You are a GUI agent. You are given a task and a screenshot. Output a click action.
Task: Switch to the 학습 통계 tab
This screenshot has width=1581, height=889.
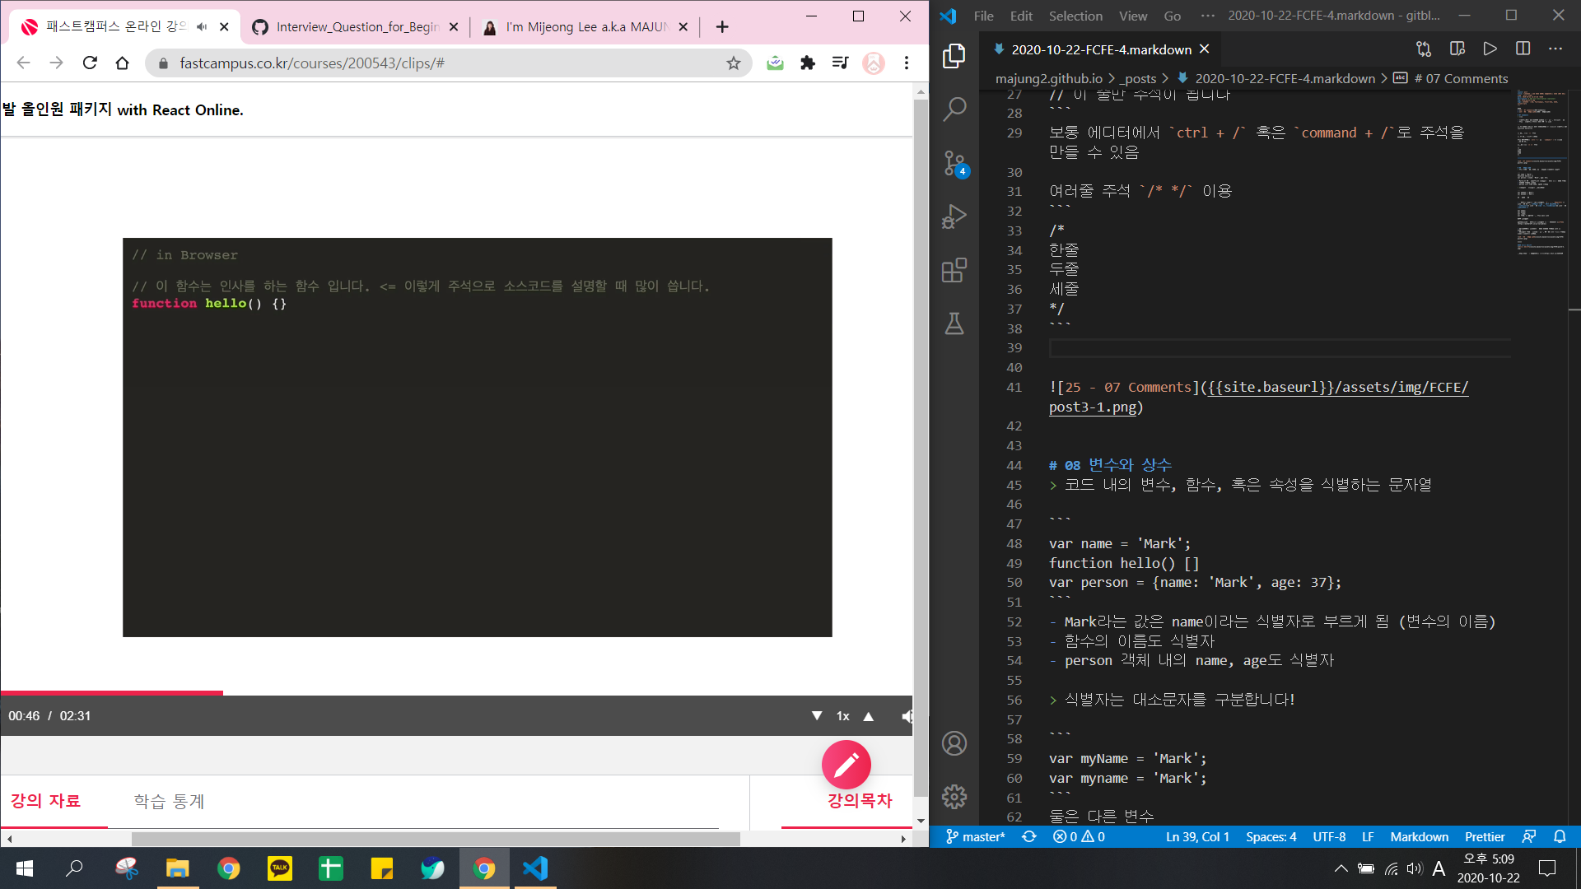(x=170, y=801)
